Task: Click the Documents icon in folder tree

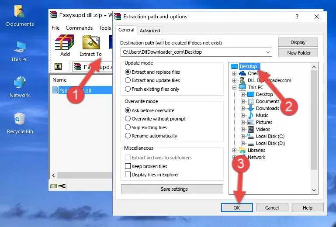Action: [250, 101]
